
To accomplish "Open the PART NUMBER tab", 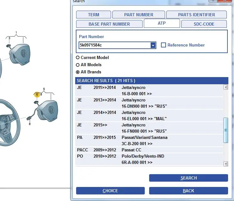I will coord(139,15).
